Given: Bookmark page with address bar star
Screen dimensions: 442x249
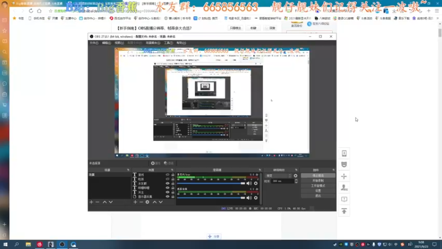Looking at the screenshot, I should (x=50, y=11).
